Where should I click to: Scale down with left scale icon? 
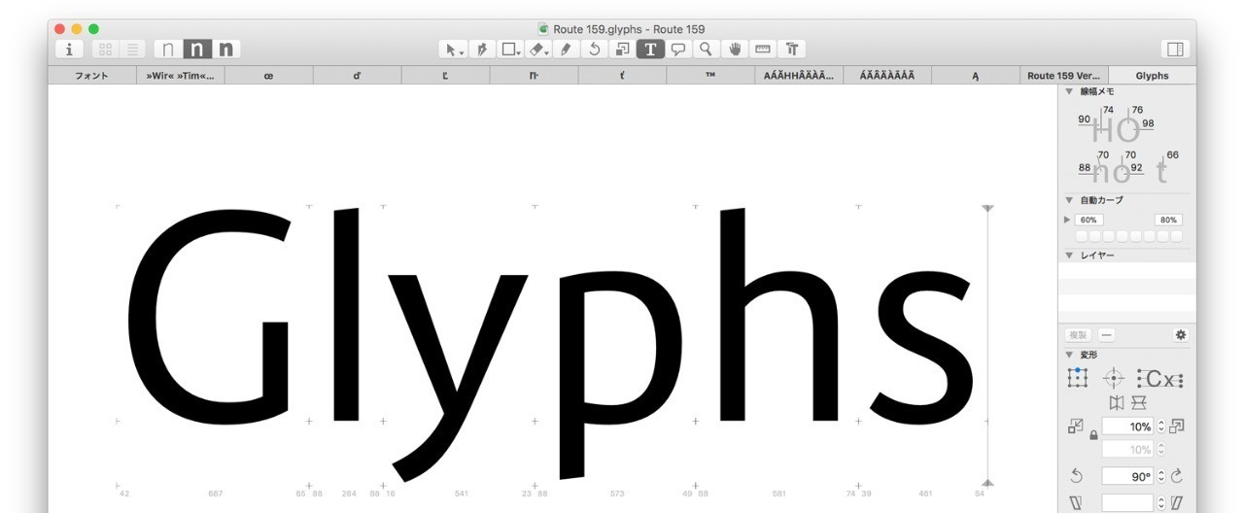[1076, 426]
